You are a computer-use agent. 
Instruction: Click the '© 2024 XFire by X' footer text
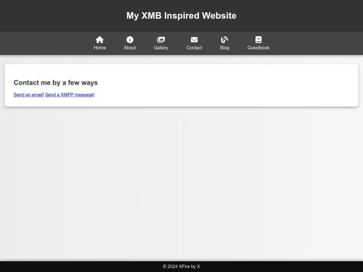click(182, 267)
